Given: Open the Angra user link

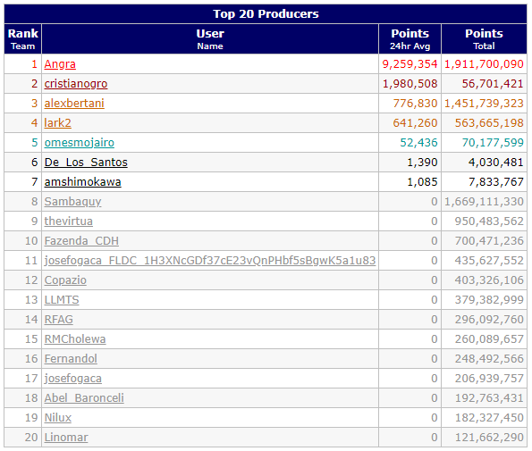Looking at the screenshot, I should coord(60,64).
